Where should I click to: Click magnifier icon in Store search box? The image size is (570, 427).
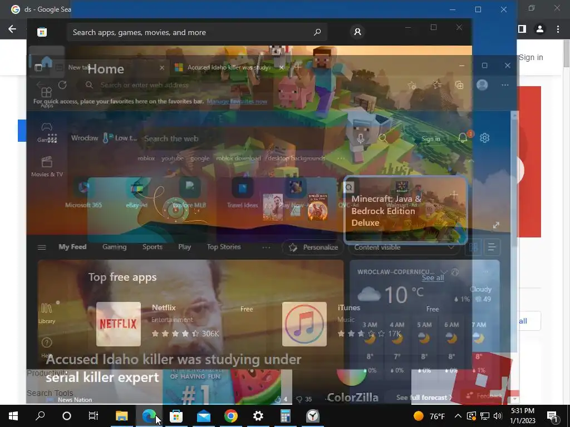317,32
